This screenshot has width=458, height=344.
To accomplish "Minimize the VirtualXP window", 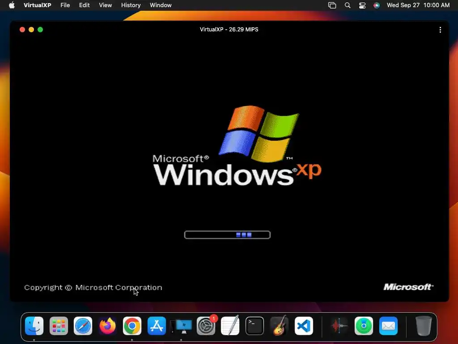I will pyautogui.click(x=31, y=30).
